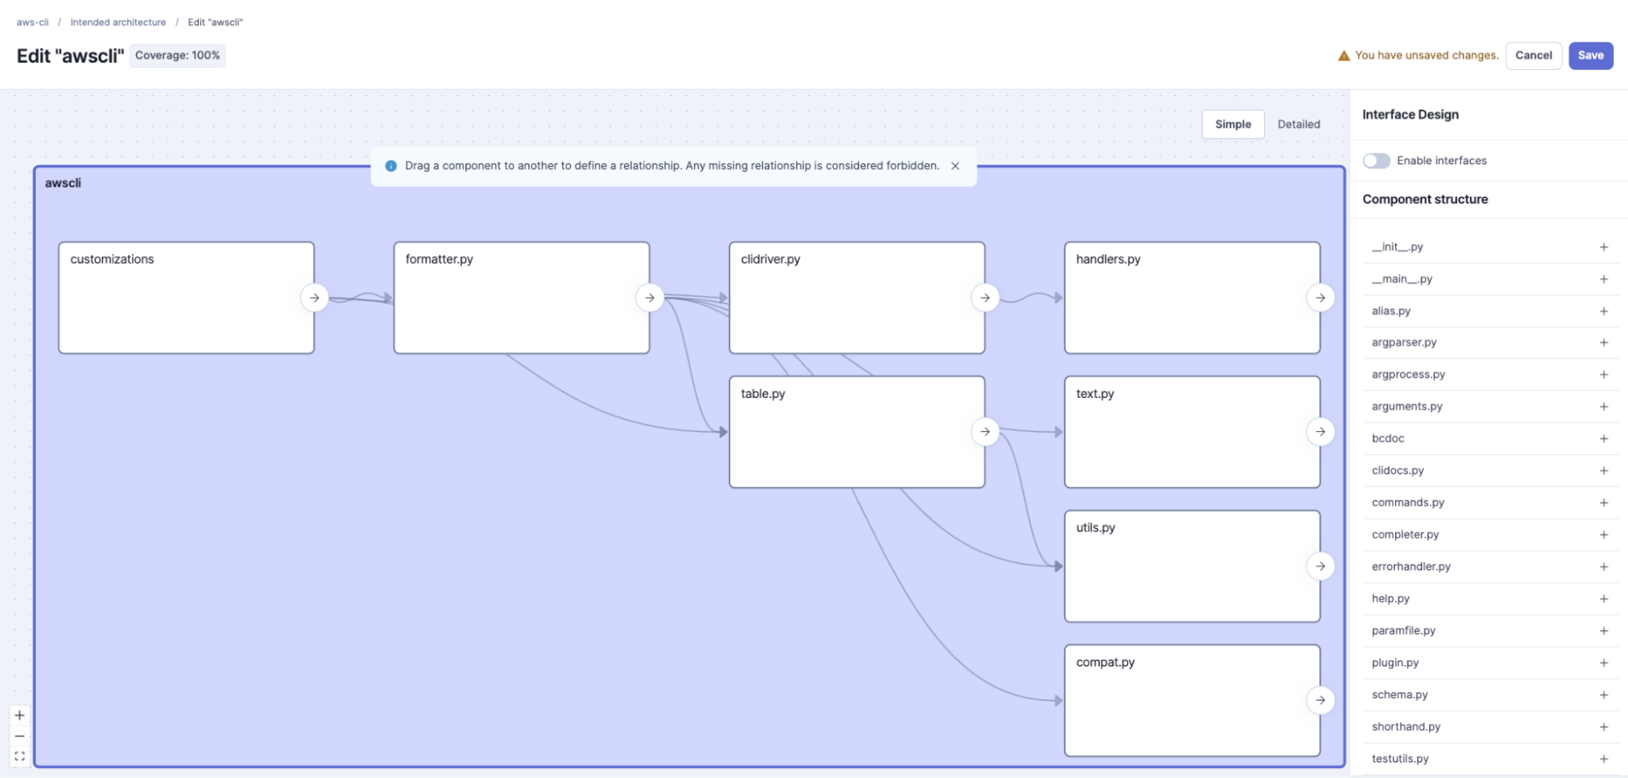The height and width of the screenshot is (778, 1628).
Task: Click arrow handle on text.py component
Action: tap(1320, 431)
